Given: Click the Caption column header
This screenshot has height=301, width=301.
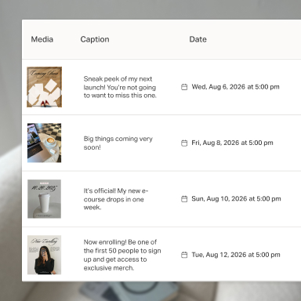Looking at the screenshot, I should [x=95, y=39].
